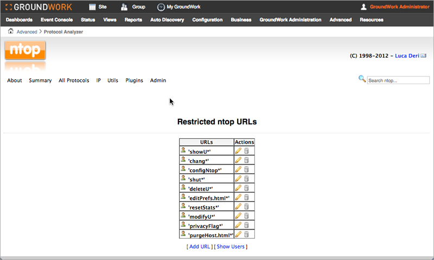The width and height of the screenshot is (434, 260).
Task: Click the 'editPrefs.html*' URL text
Action: coord(209,198)
